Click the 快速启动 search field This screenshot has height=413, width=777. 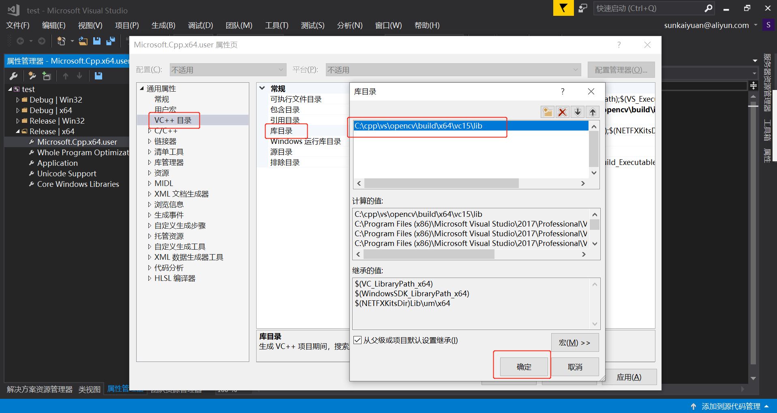point(649,8)
